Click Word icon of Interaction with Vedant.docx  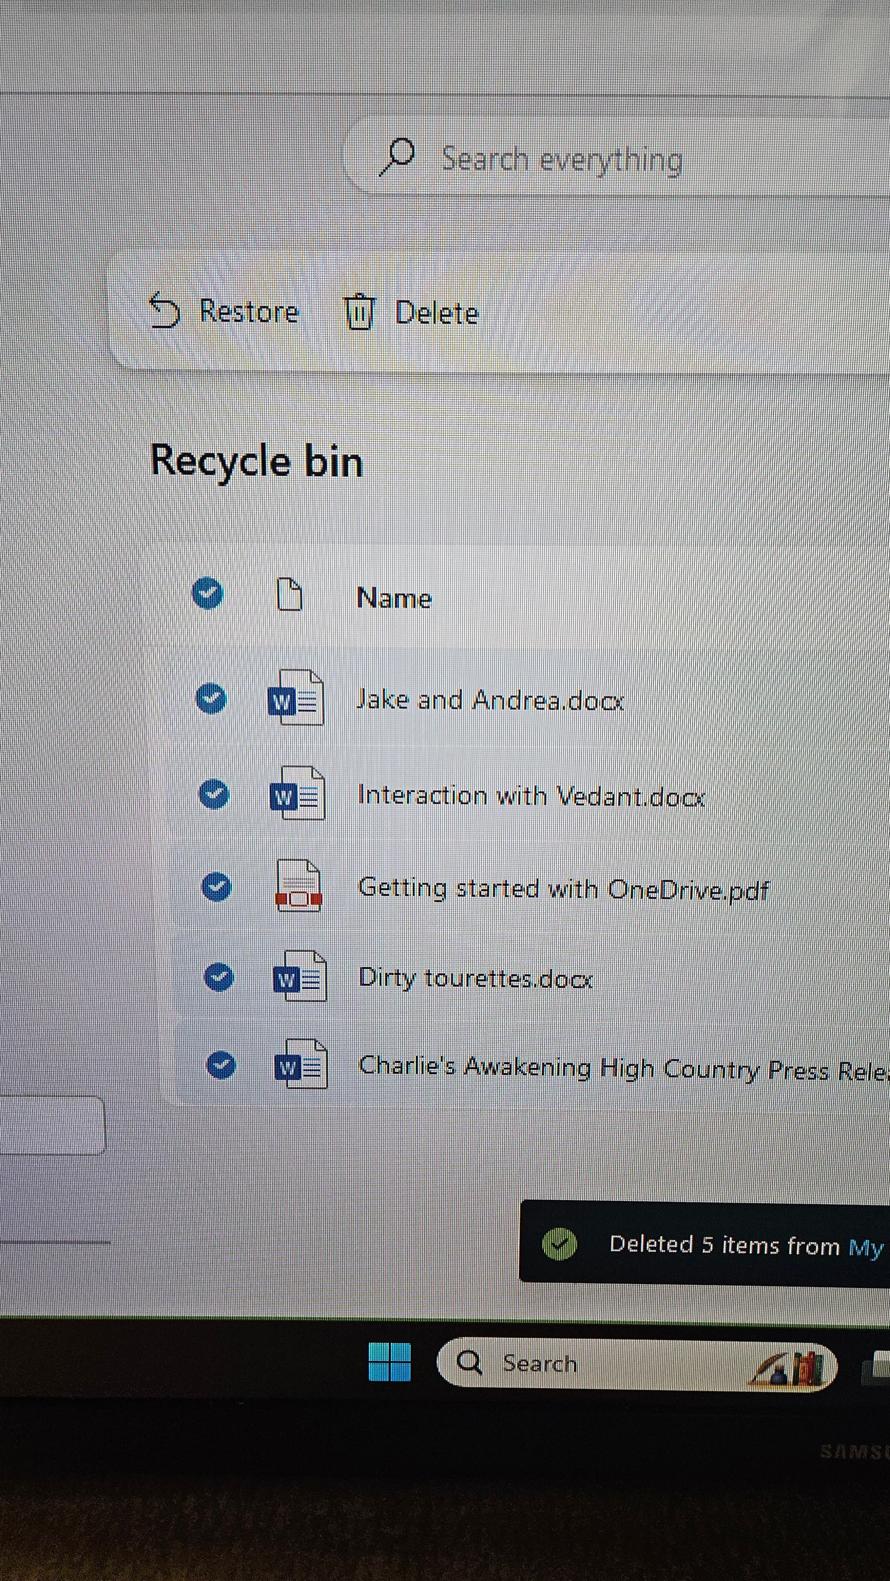pyautogui.click(x=298, y=794)
